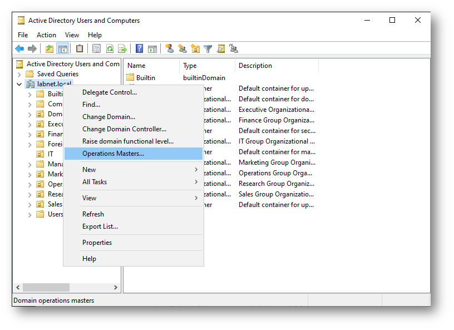This screenshot has height=330, width=454.
Task: Expand the Execu... tree node
Action: pos(30,125)
